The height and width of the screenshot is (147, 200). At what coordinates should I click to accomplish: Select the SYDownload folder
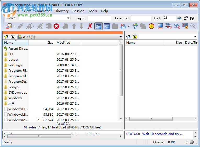16,93
